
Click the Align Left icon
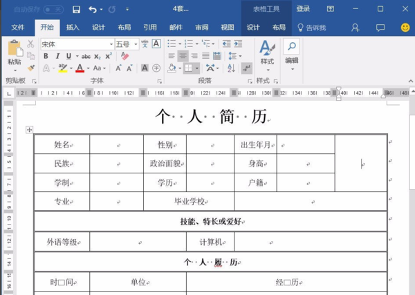(x=172, y=56)
